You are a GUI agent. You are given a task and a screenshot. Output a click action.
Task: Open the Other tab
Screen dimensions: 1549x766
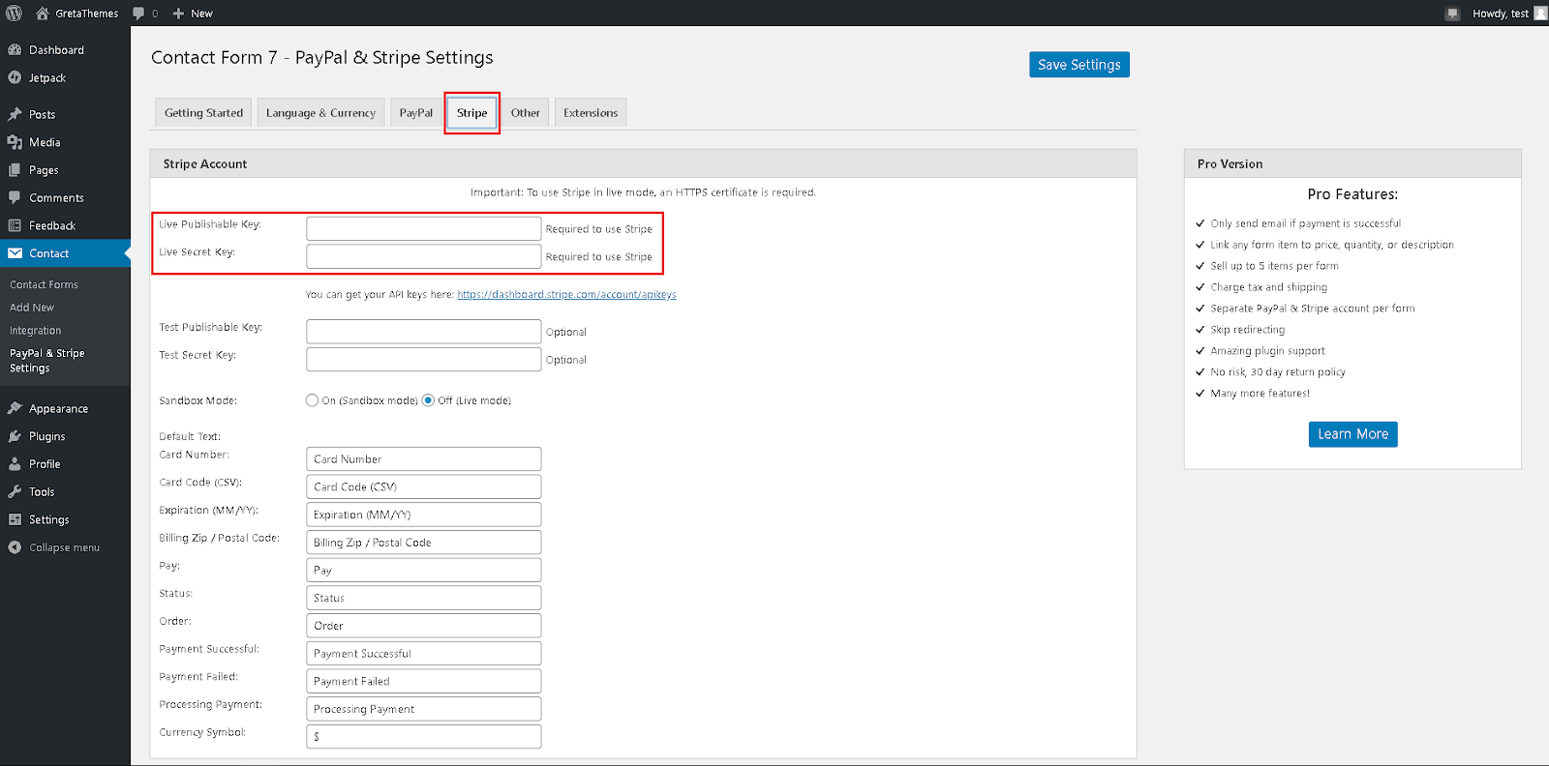pyautogui.click(x=526, y=113)
